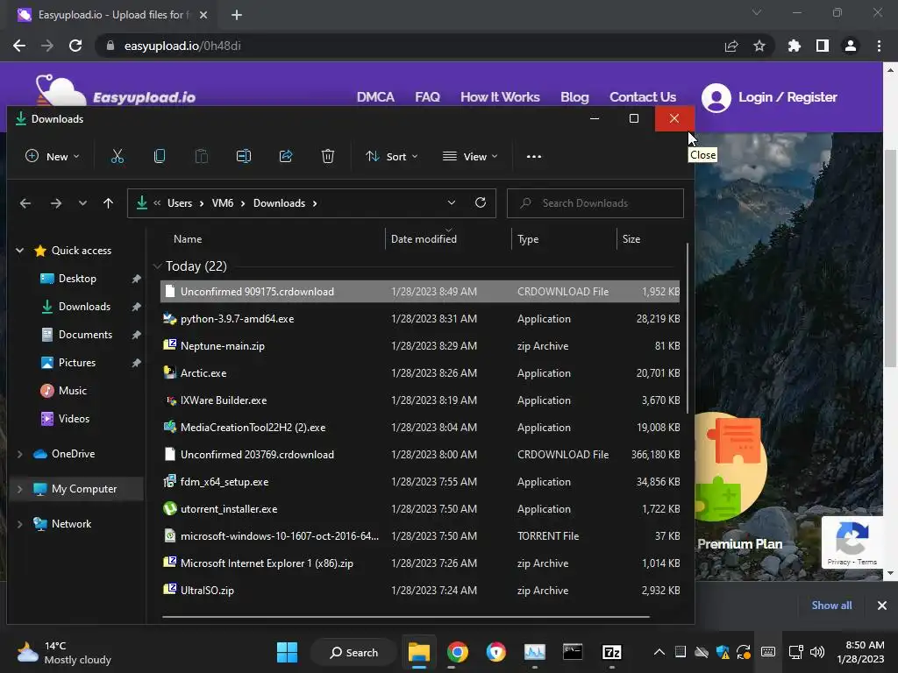Open the View dropdown menu
The width and height of the screenshot is (898, 673).
coord(470,156)
